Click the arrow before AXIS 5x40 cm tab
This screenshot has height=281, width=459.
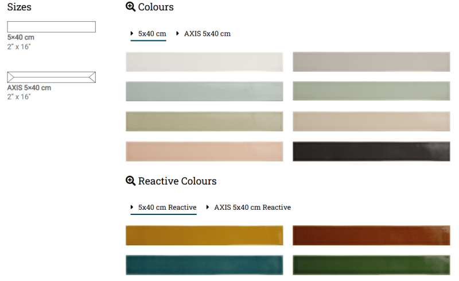177,33
